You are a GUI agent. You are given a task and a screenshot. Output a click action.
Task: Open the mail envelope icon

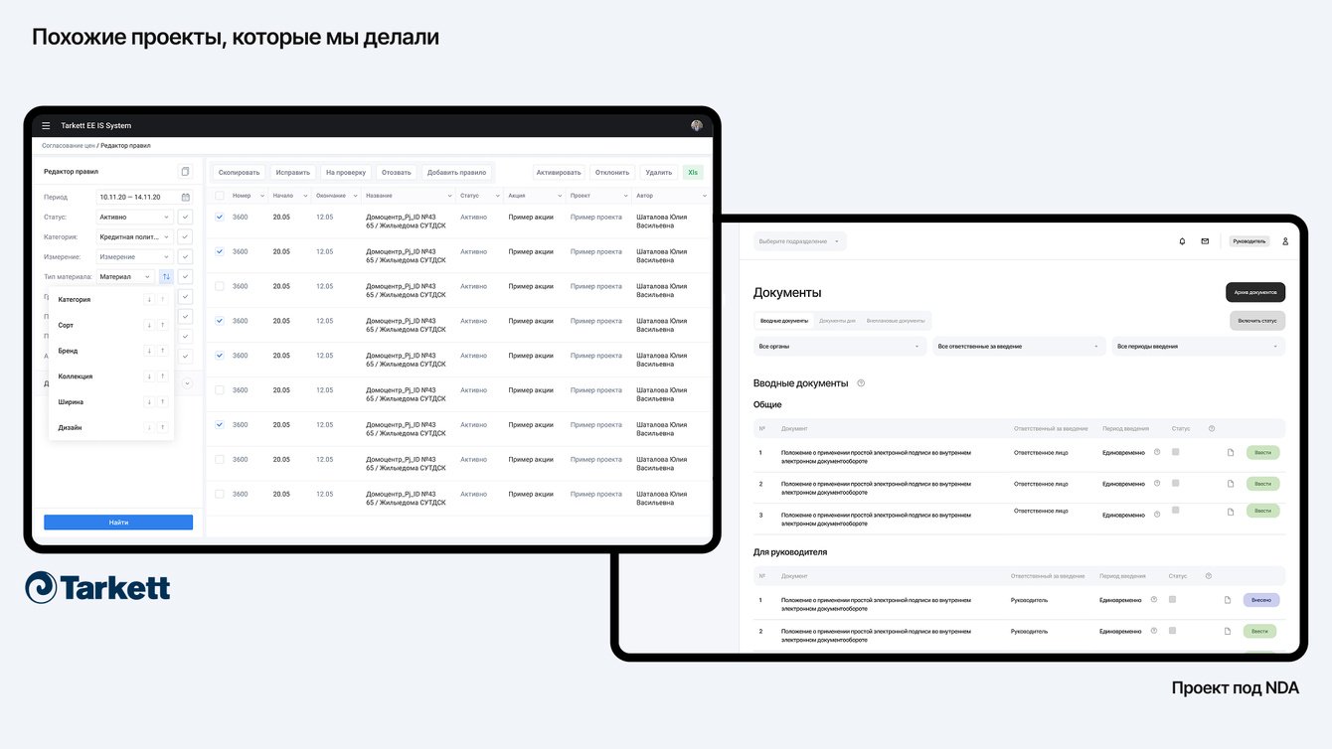pyautogui.click(x=1205, y=241)
